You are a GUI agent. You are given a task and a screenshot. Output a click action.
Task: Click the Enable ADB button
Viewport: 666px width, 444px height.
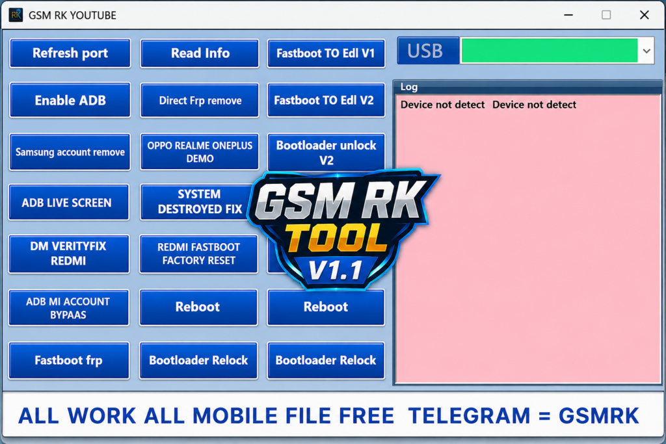pos(70,100)
